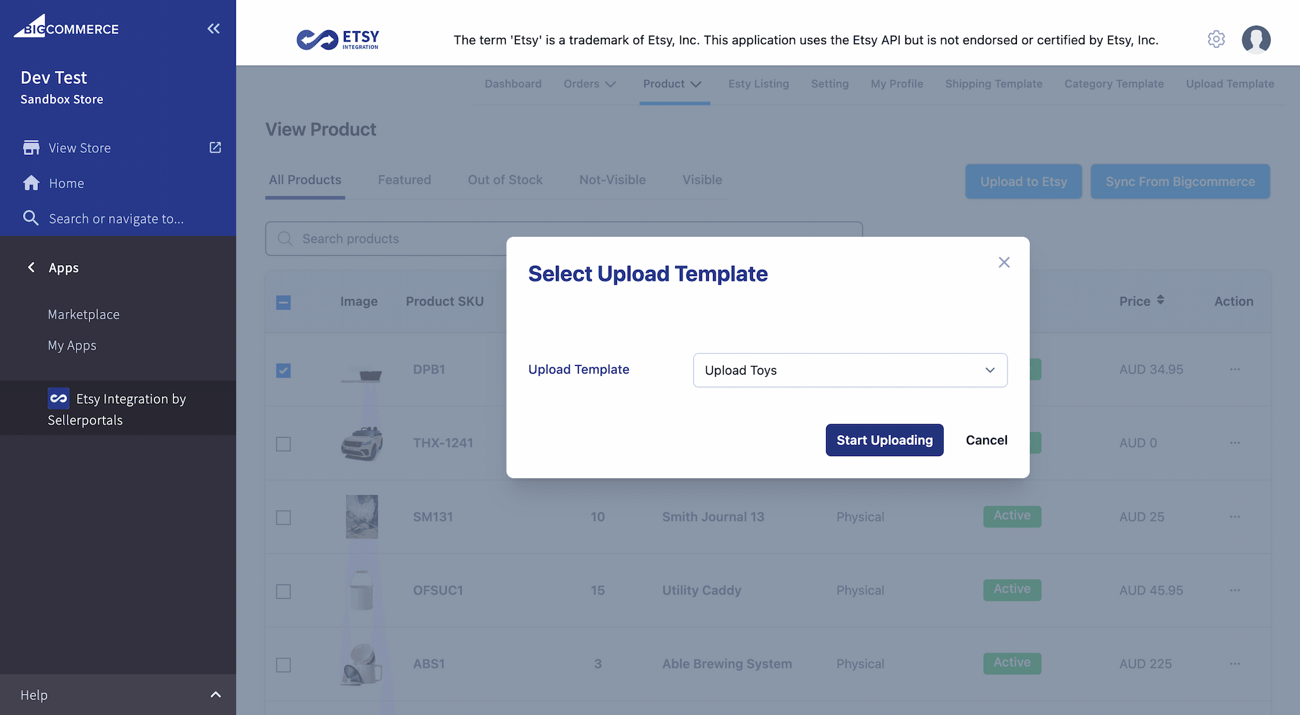Viewport: 1300px width, 715px height.
Task: Uncheck the DPB1 row checkbox
Action: point(284,371)
